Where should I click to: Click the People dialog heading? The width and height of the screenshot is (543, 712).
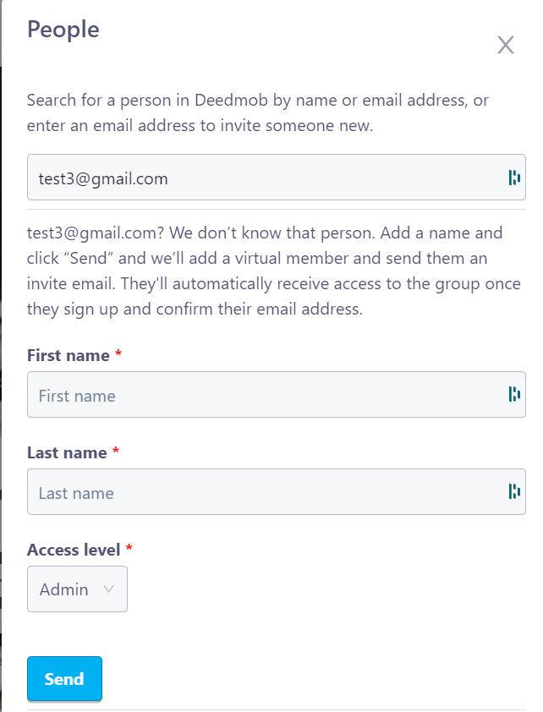point(63,30)
